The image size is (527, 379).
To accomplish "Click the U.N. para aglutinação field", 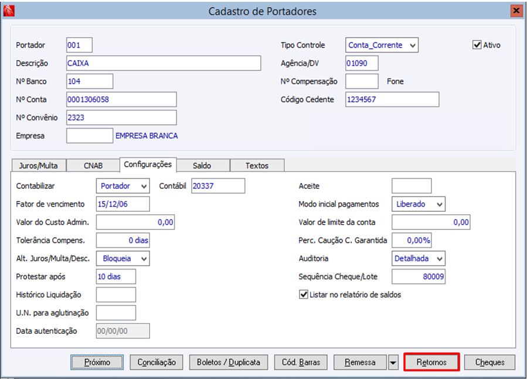I will 116,313.
